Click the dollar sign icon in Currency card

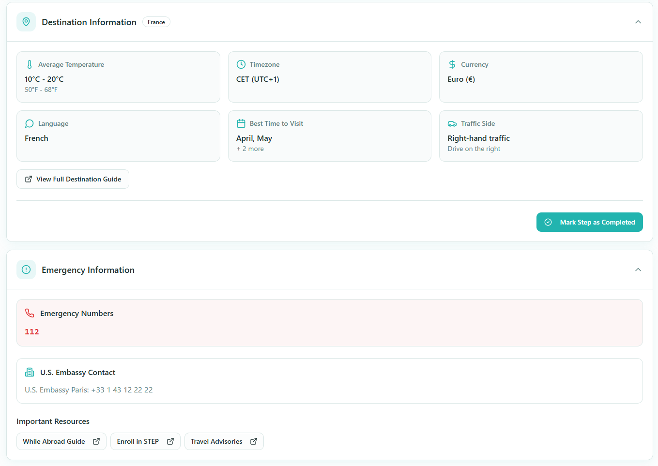[452, 64]
